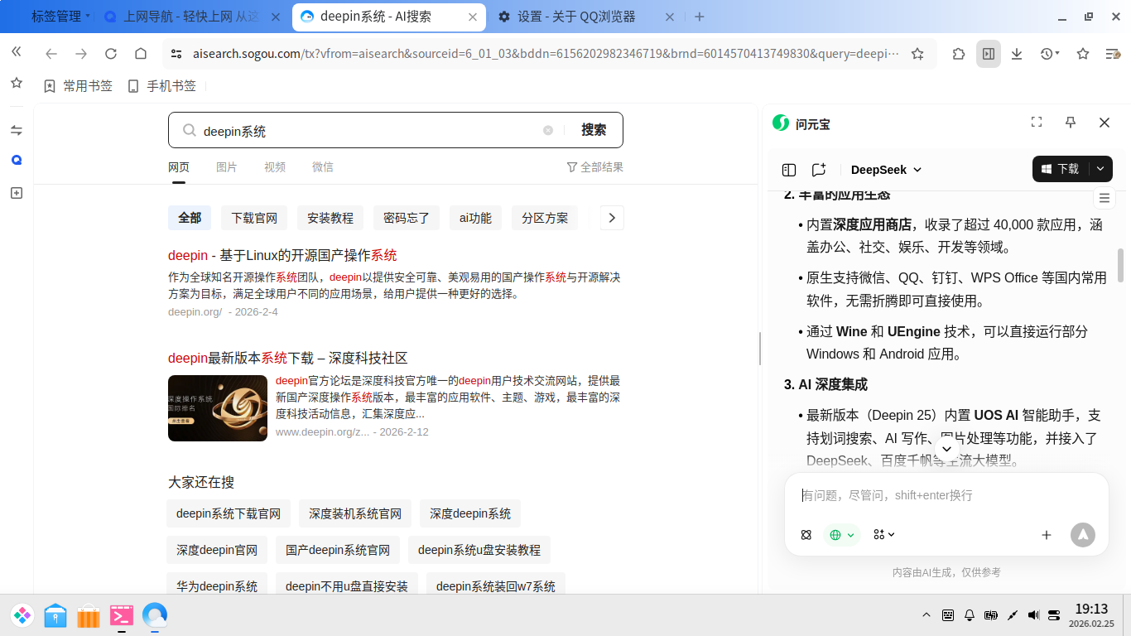Open a new browser tab

tap(700, 17)
